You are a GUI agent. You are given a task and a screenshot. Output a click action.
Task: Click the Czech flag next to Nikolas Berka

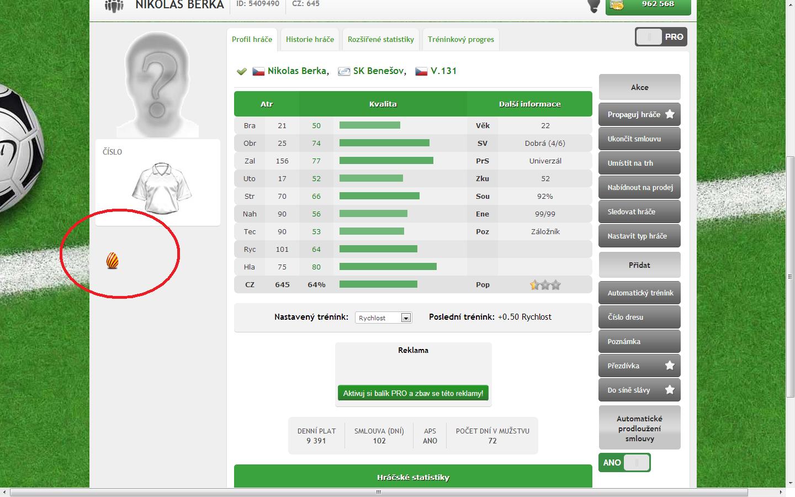pos(258,71)
